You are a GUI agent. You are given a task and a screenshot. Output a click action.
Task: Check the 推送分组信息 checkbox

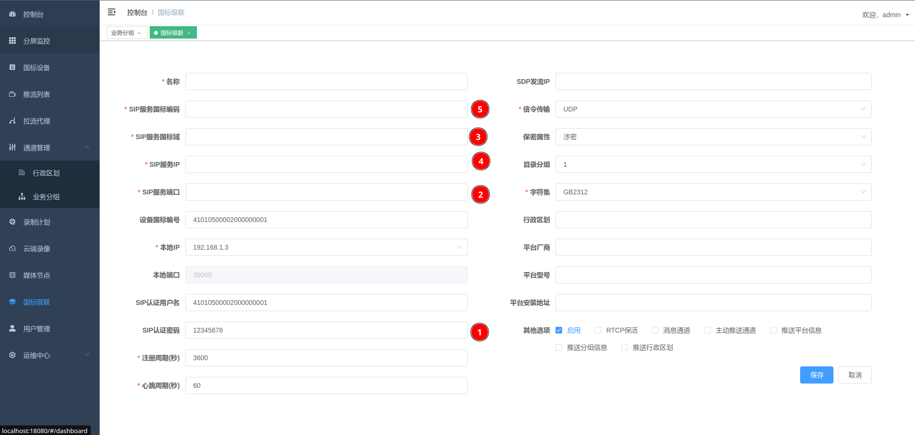coord(559,347)
